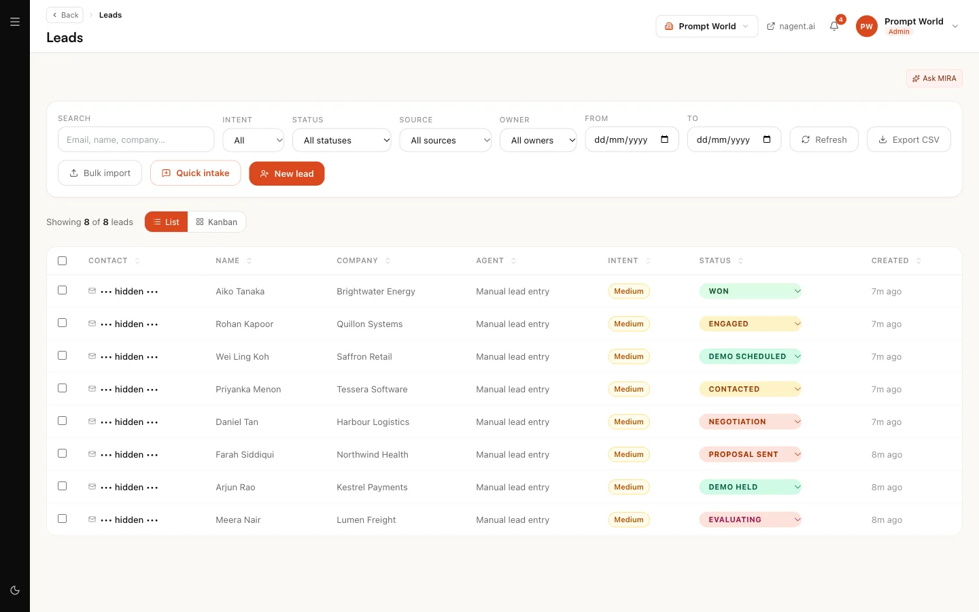The height and width of the screenshot is (612, 979).
Task: Click the envelope icon for Daniel Tan
Action: point(92,422)
